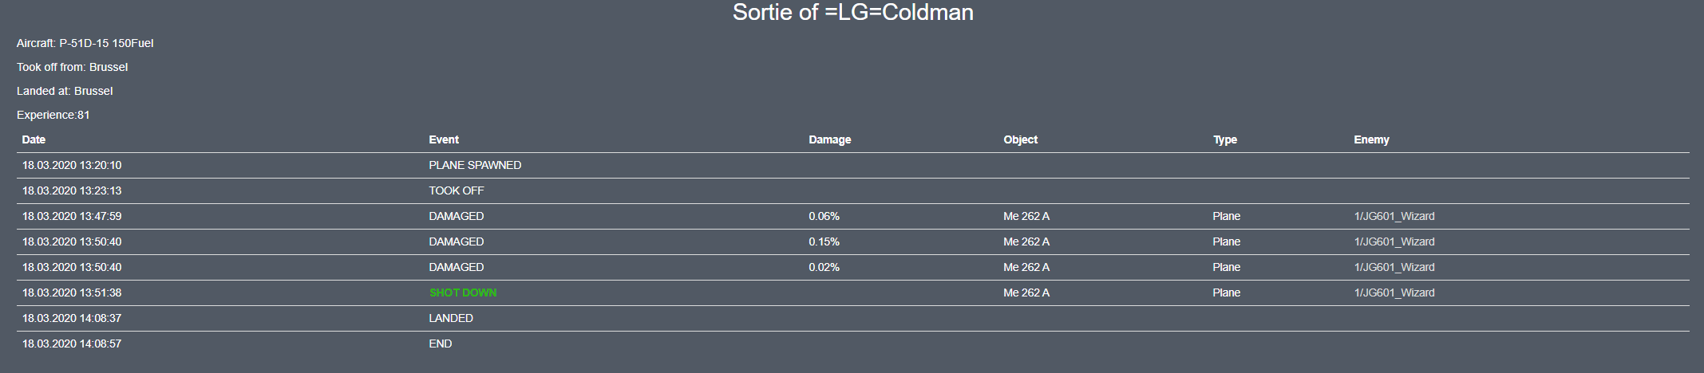Click the END event entry

tap(440, 344)
